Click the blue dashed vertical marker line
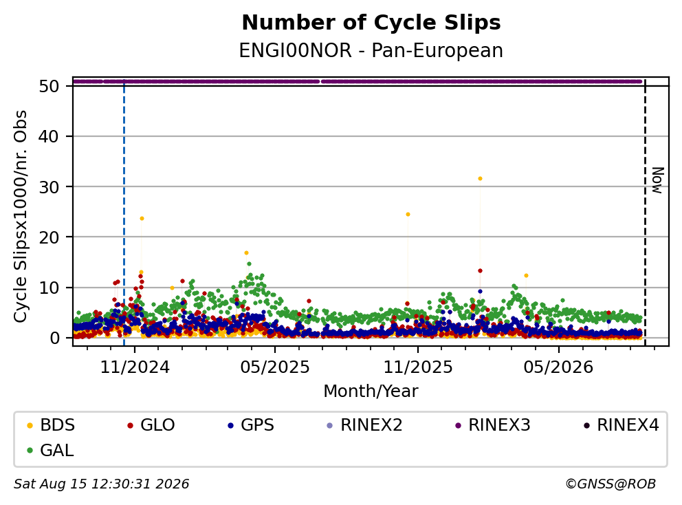Screen dimensions: 682x505 point(124,213)
